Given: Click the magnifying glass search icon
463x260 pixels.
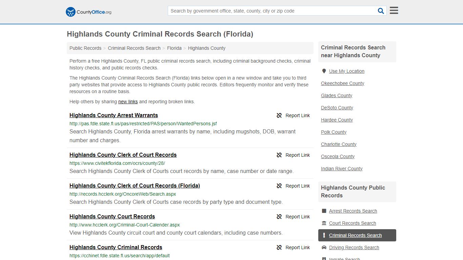Looking at the screenshot, I should point(381,11).
